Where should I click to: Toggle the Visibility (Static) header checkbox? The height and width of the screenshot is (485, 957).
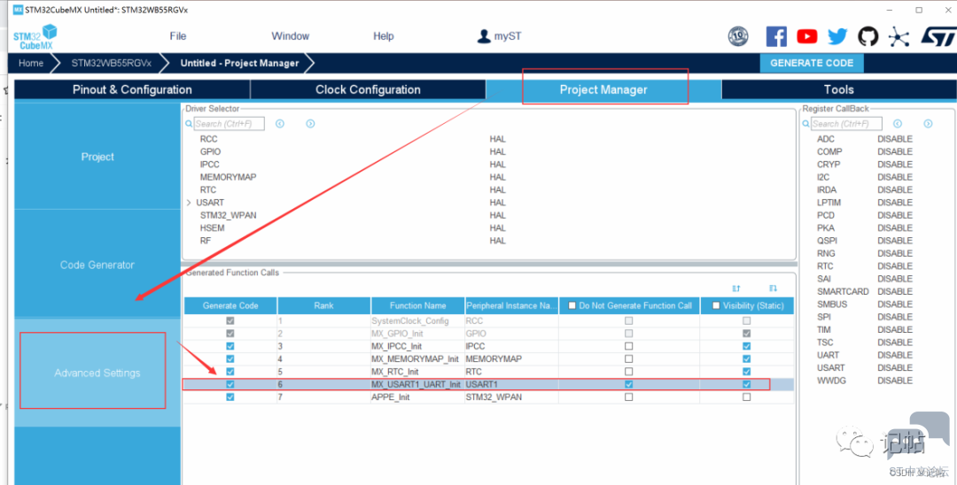[x=716, y=306]
